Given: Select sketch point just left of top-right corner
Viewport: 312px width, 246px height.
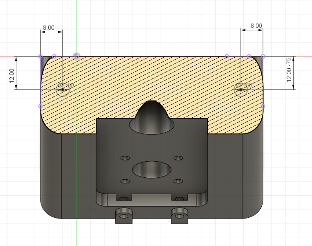Looking at the screenshot, I should pyautogui.click(x=249, y=56).
